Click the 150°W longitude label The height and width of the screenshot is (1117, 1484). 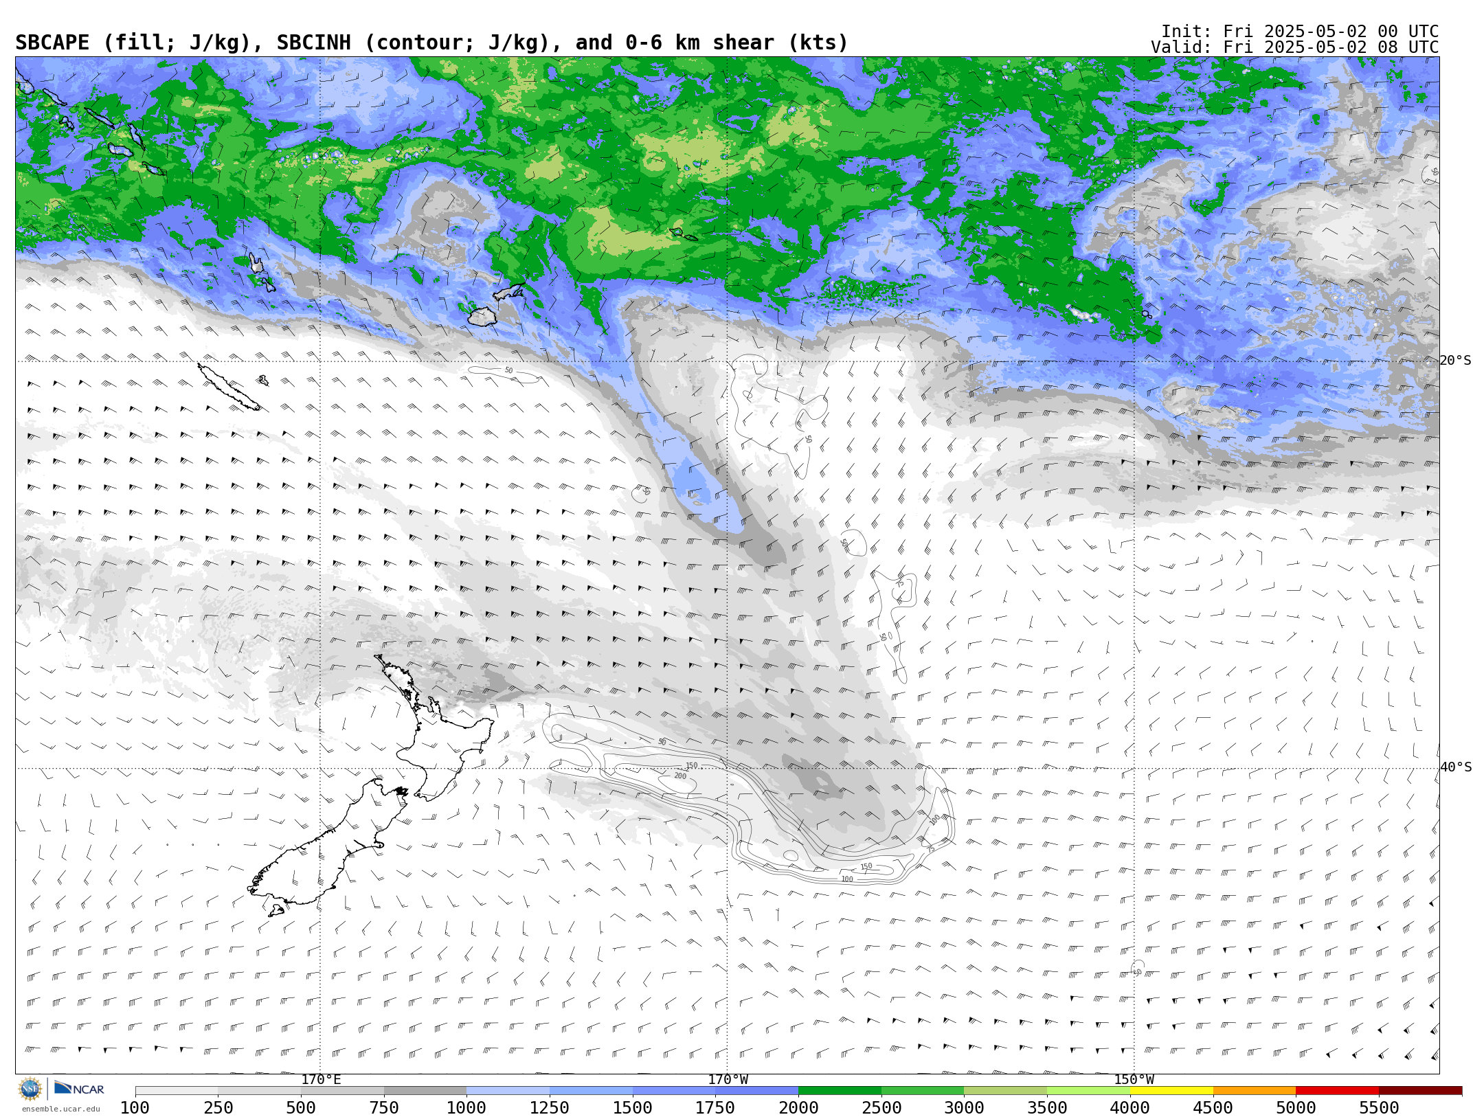point(1134,1079)
